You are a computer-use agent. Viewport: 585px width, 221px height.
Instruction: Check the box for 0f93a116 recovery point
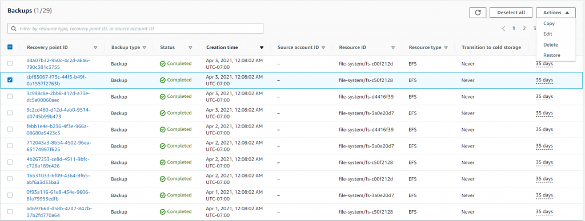coord(10,195)
